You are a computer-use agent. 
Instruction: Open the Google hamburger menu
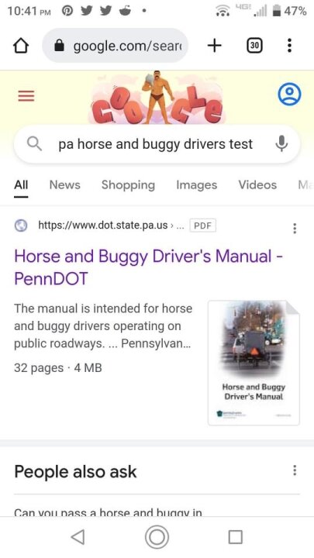point(26,96)
